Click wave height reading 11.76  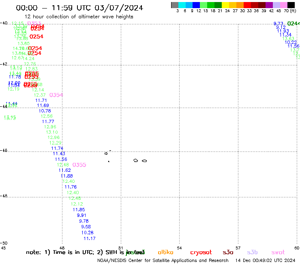(x=71, y=187)
